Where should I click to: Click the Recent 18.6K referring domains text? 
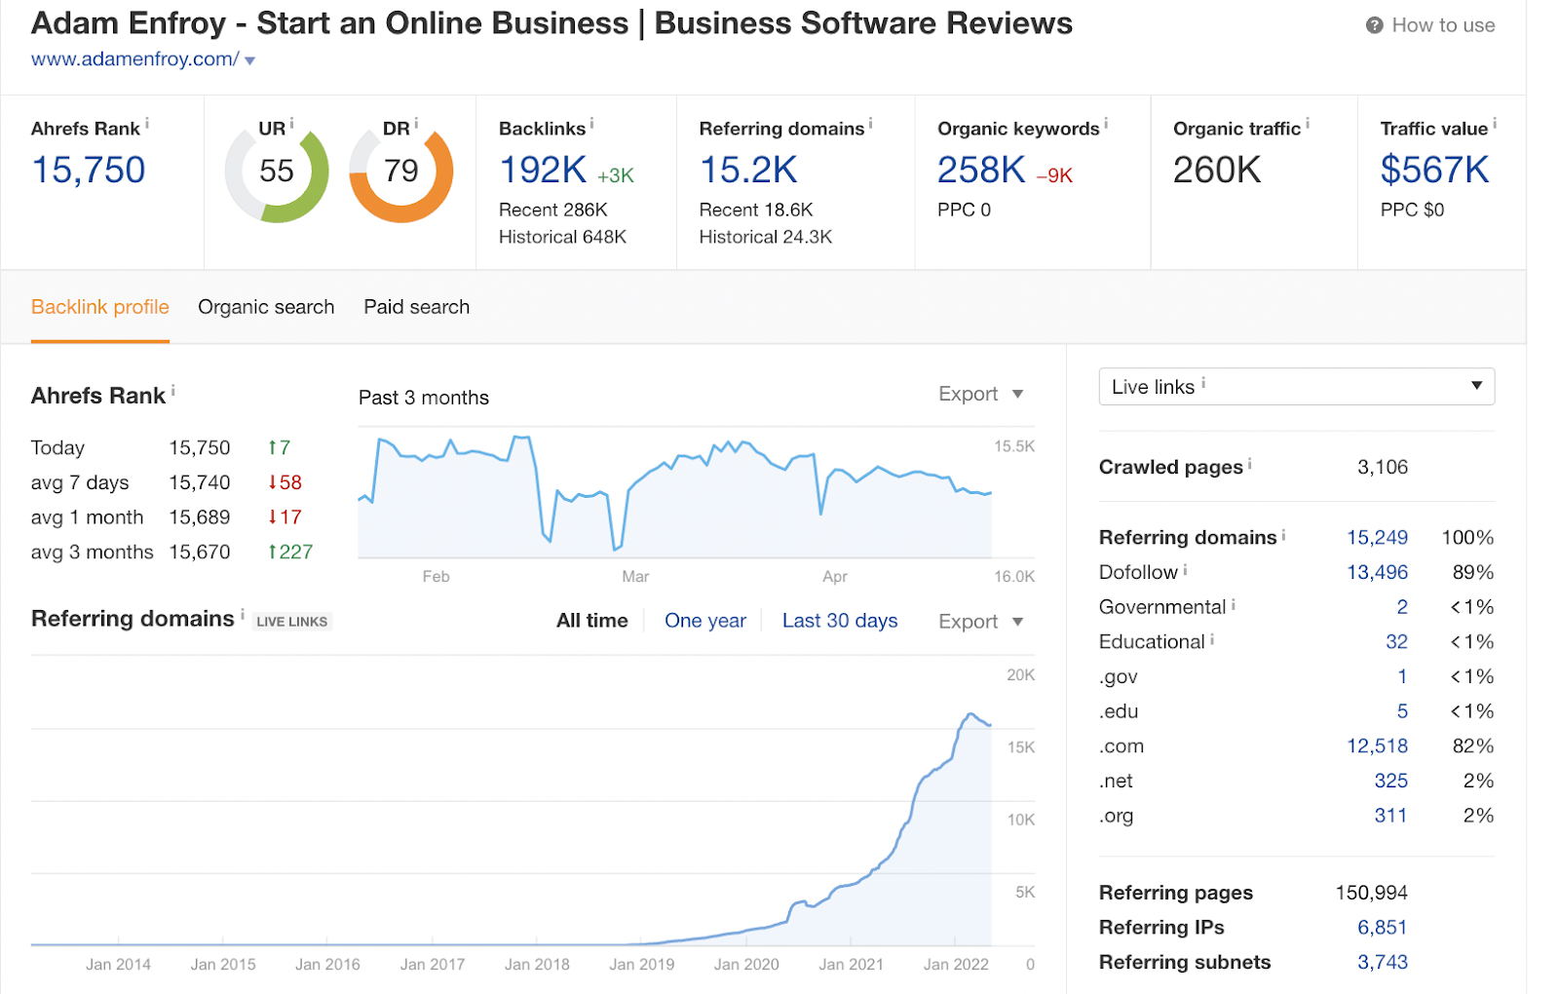[756, 210]
